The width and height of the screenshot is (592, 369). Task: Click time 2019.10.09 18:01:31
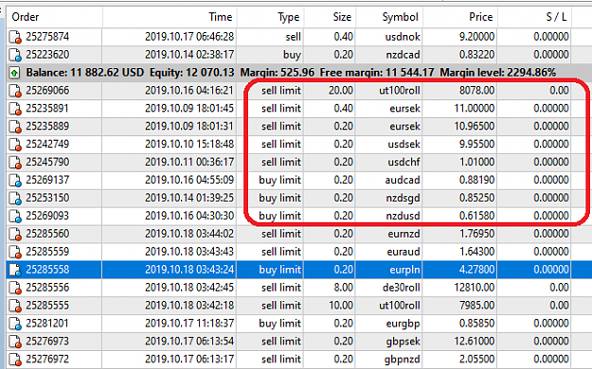(189, 126)
